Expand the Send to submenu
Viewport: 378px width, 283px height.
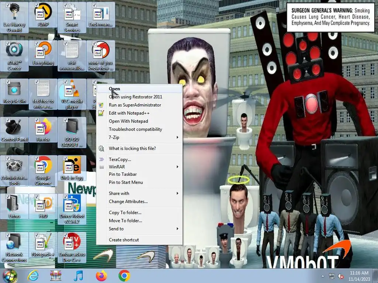[x=139, y=228]
